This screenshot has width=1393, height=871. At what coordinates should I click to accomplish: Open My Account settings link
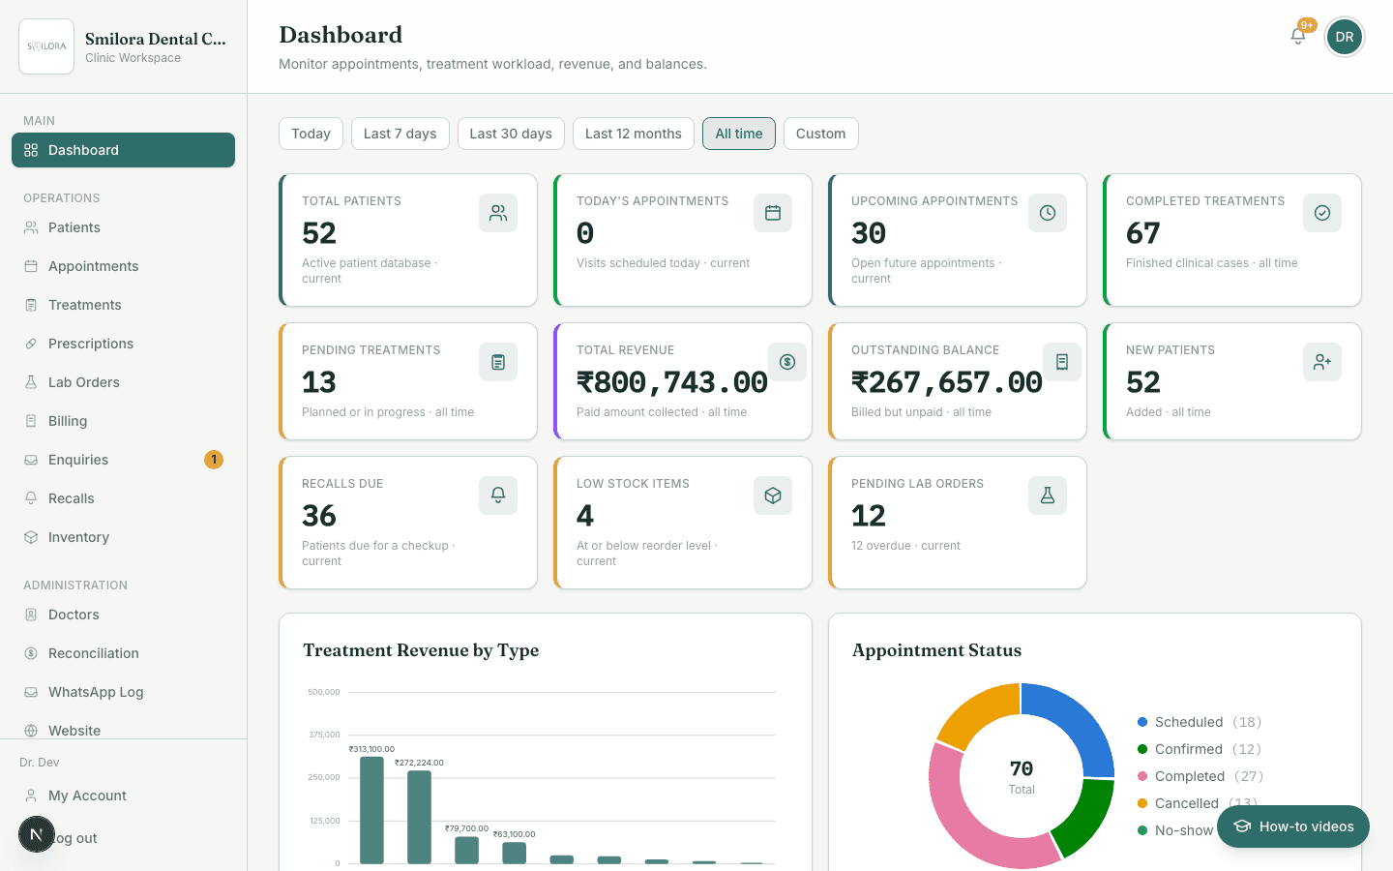click(x=123, y=796)
